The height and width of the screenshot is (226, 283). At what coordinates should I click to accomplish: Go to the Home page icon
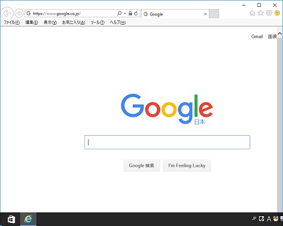[252, 14]
